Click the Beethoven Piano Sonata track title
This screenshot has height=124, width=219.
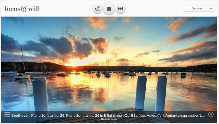[x=108, y=116]
